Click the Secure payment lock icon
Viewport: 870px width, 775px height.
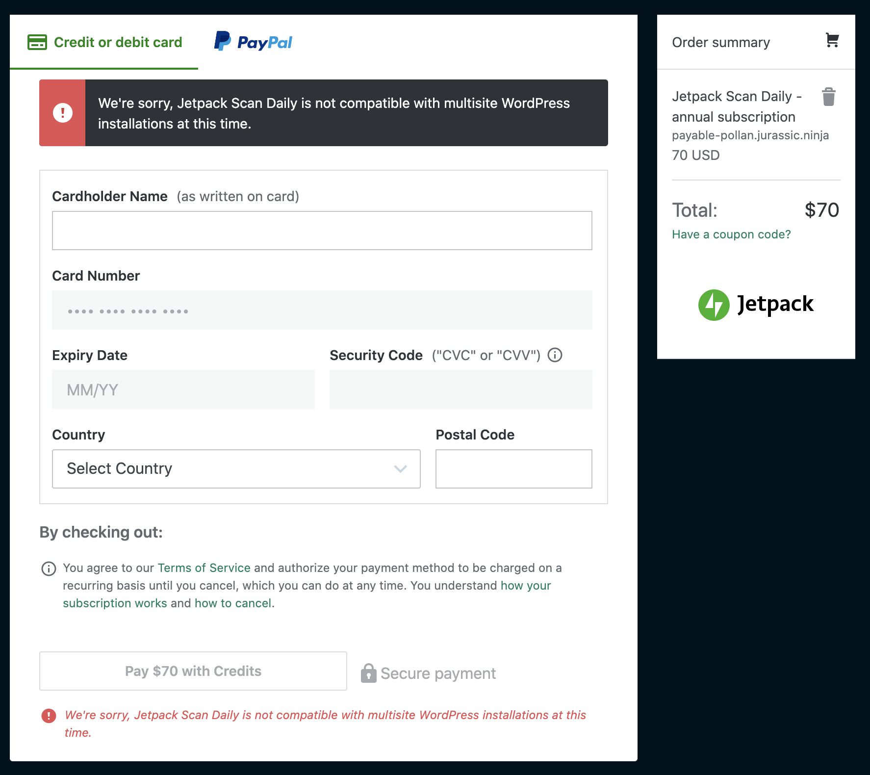(x=368, y=673)
